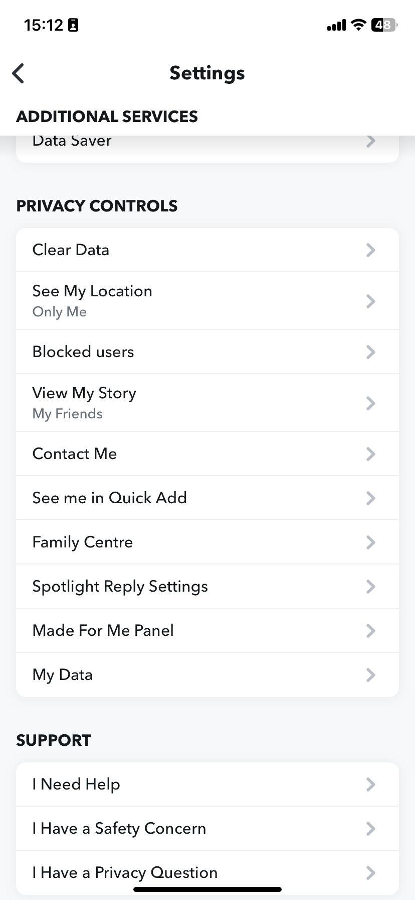Image resolution: width=415 pixels, height=900 pixels.
Task: Tap the battery level indicator
Action: 383,25
